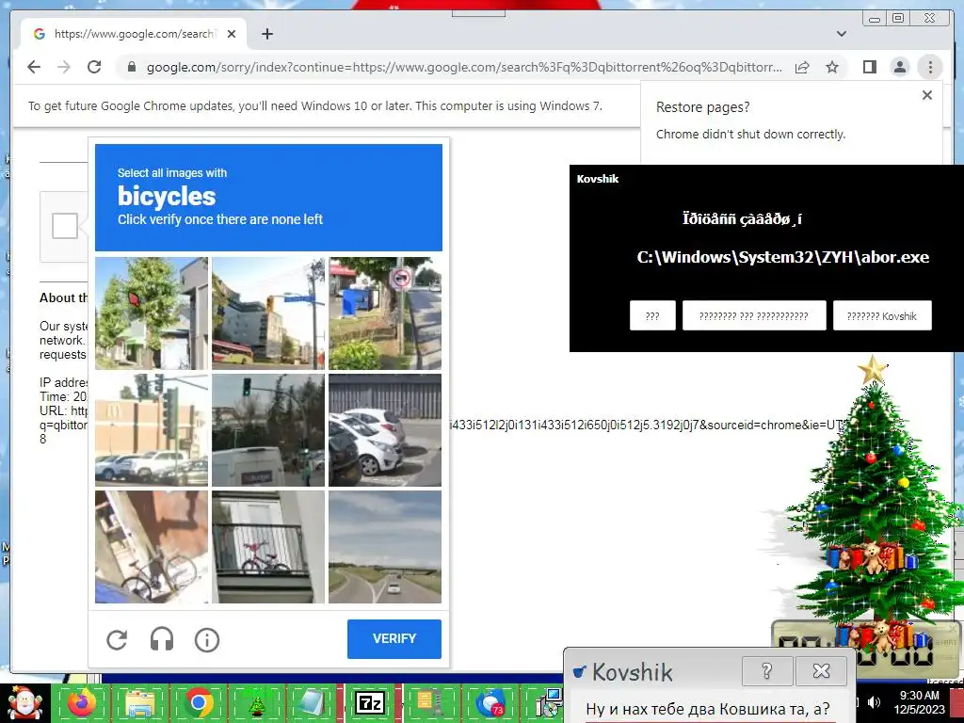The width and height of the screenshot is (964, 723).
Task: Click the '?????? Kovshik' button
Action: click(x=882, y=316)
